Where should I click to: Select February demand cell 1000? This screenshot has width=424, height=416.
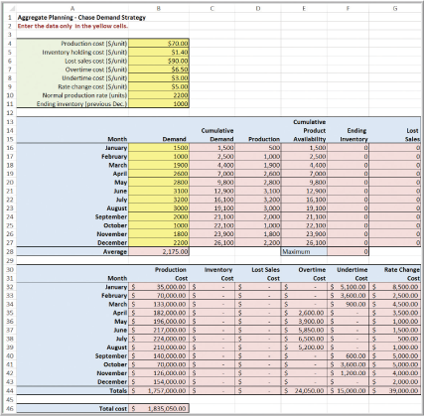click(x=159, y=157)
